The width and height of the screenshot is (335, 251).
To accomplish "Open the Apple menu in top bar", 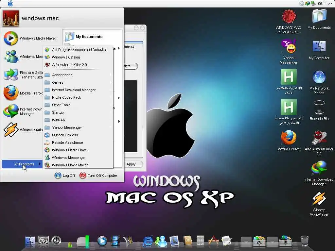I will [10, 3].
